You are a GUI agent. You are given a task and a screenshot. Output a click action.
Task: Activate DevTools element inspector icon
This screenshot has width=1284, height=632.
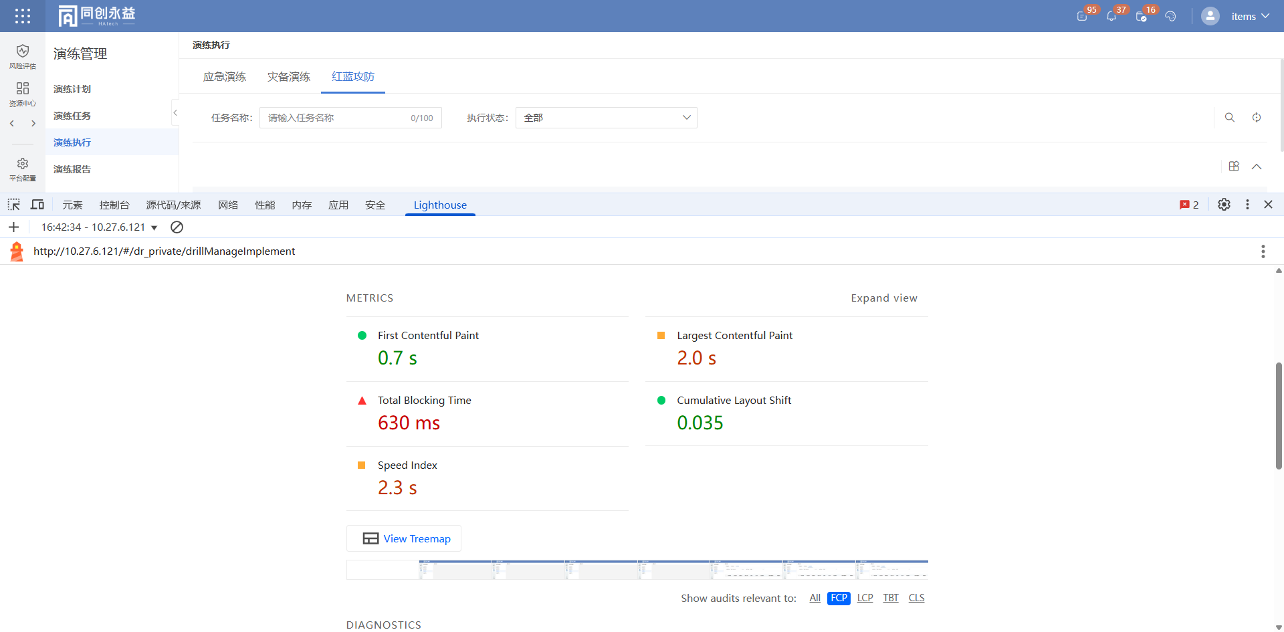point(14,205)
